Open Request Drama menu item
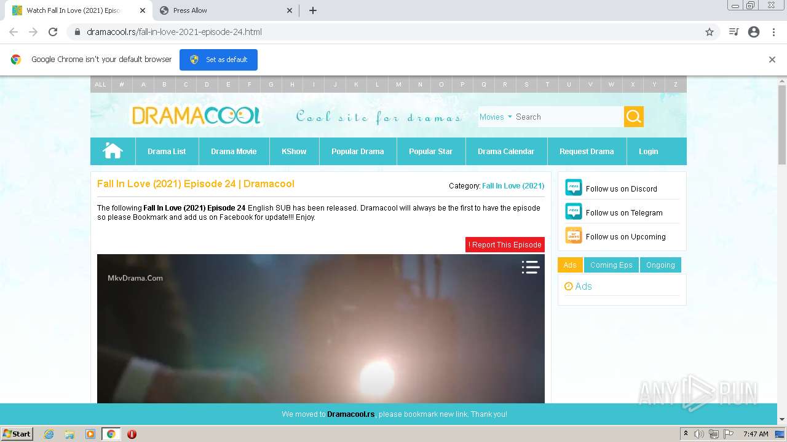The image size is (787, 442). click(587, 151)
